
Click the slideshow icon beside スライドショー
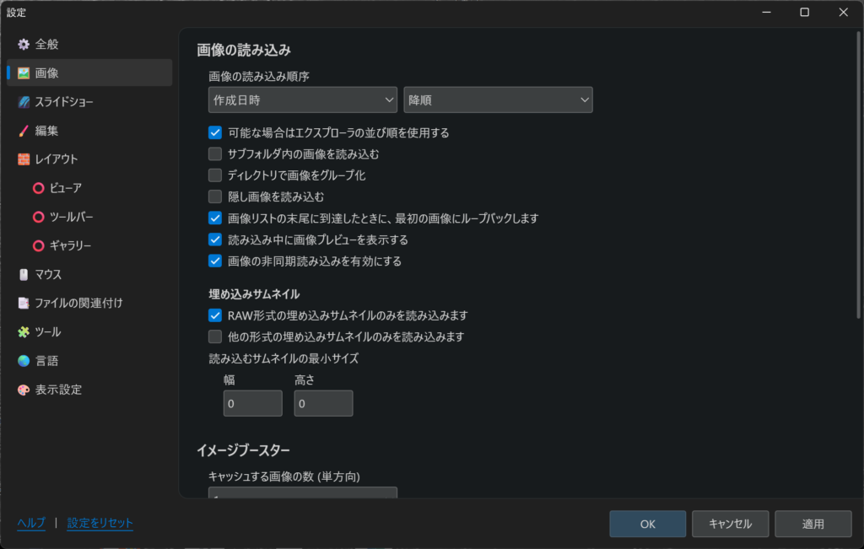[x=24, y=102]
